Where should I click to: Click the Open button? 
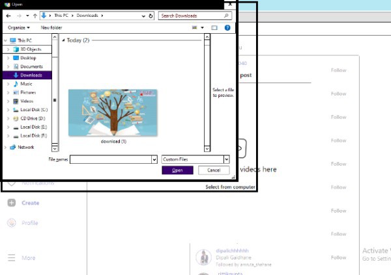click(x=177, y=170)
